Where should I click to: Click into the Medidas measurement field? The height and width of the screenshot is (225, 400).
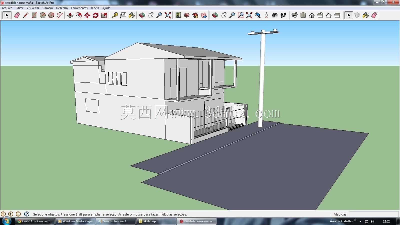(373, 214)
